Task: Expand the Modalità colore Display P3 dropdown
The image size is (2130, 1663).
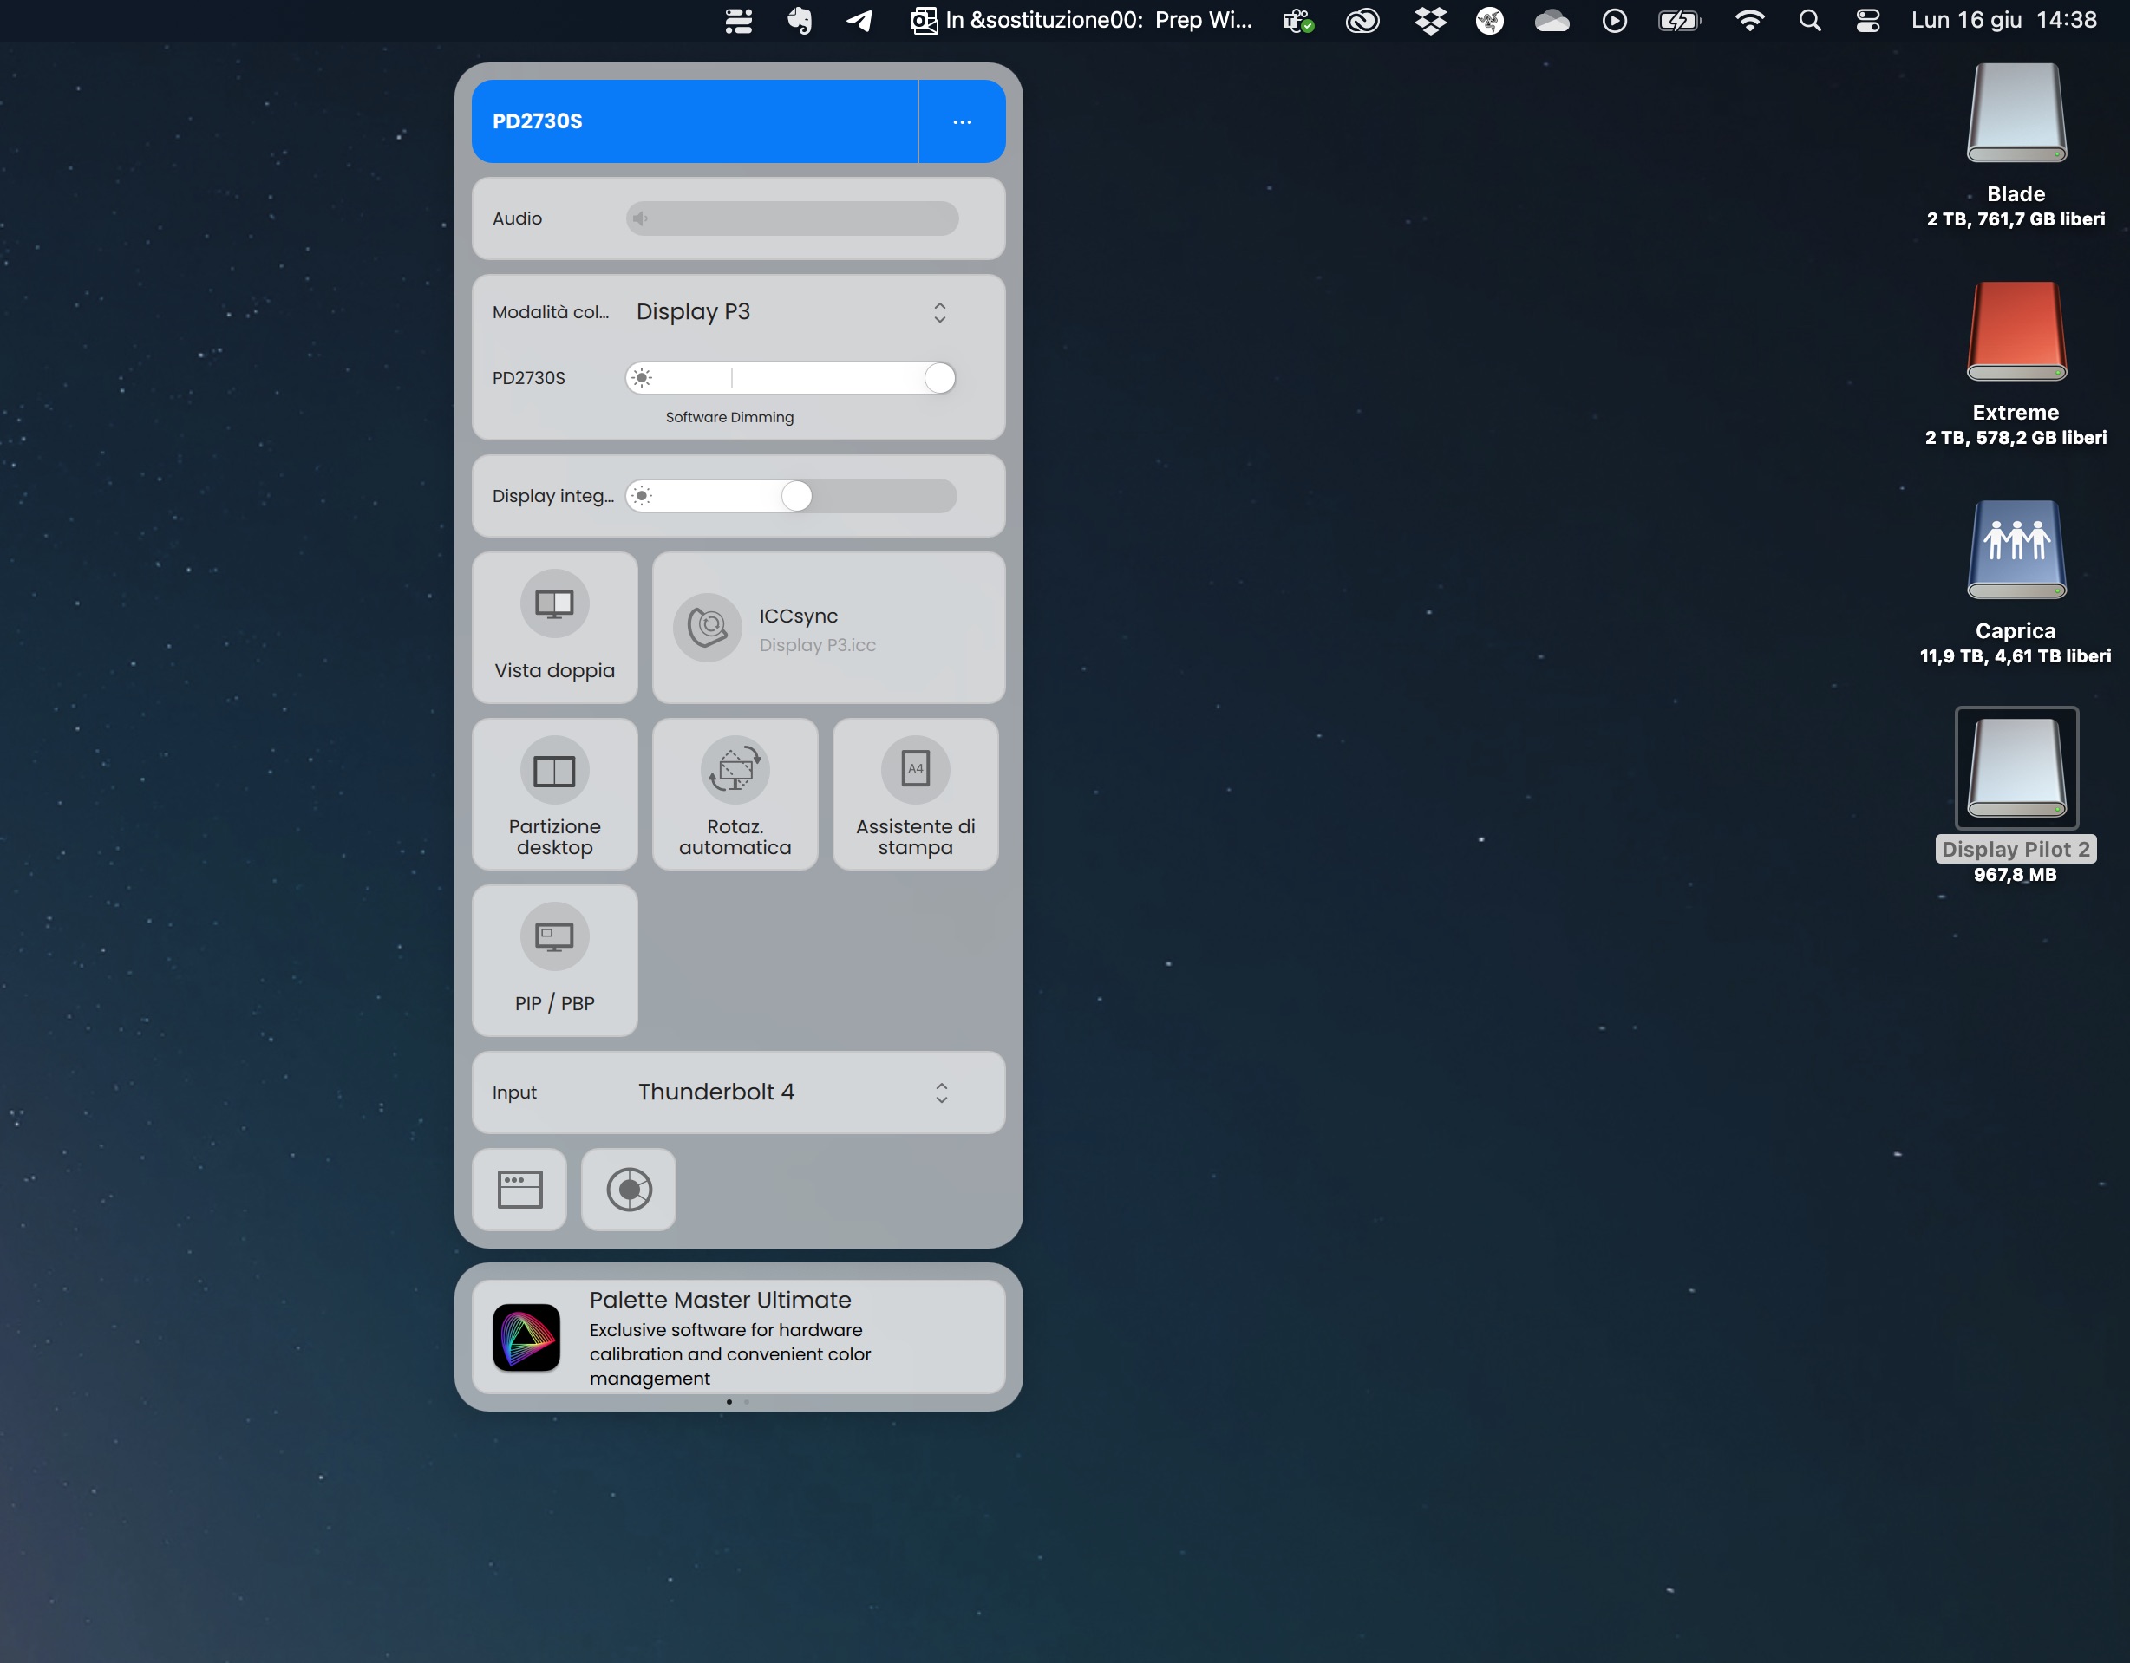Action: pos(939,312)
